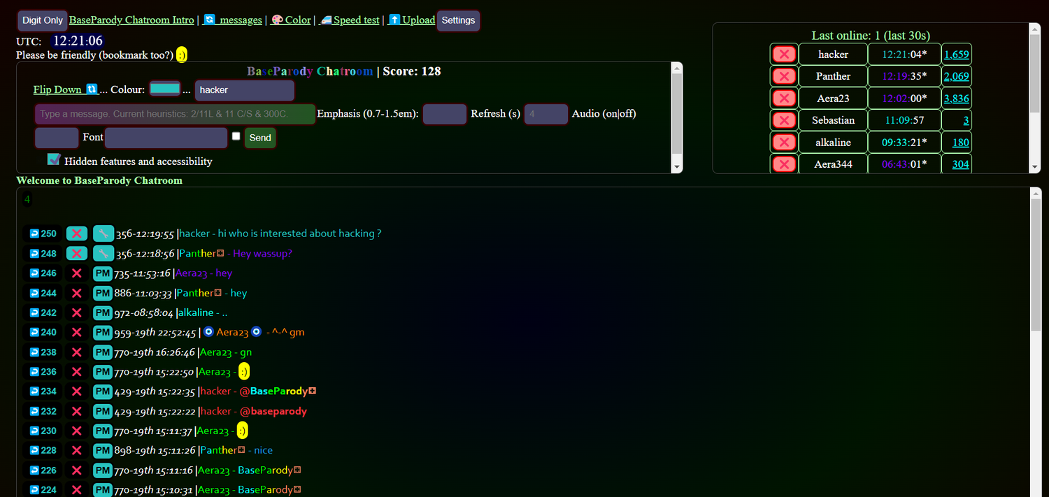This screenshot has width=1049, height=497.
Task: Open the Color palette icon
Action: 277,20
